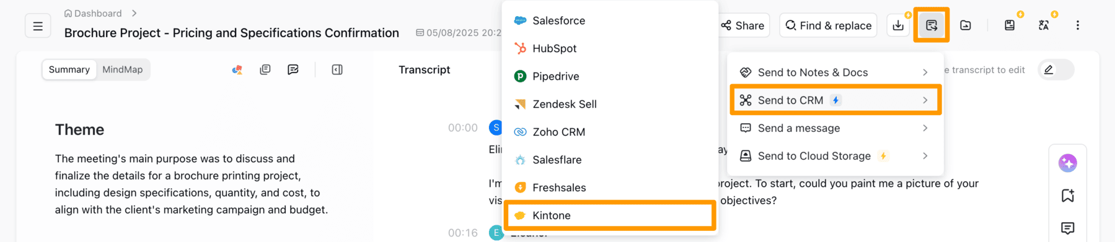Click the Share button
Screen dimensions: 1115x242
pyautogui.click(x=743, y=25)
